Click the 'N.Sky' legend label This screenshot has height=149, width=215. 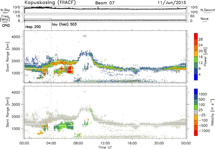pos(5,10)
